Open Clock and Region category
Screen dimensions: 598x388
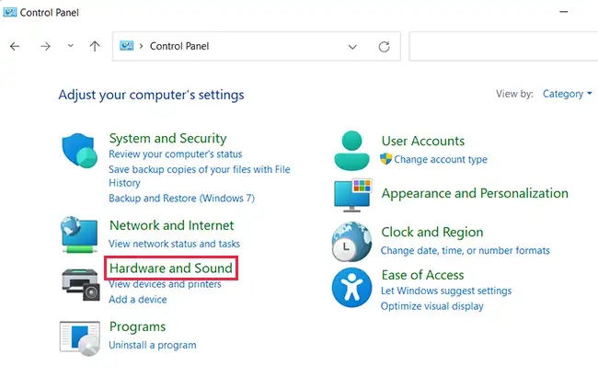pos(432,232)
